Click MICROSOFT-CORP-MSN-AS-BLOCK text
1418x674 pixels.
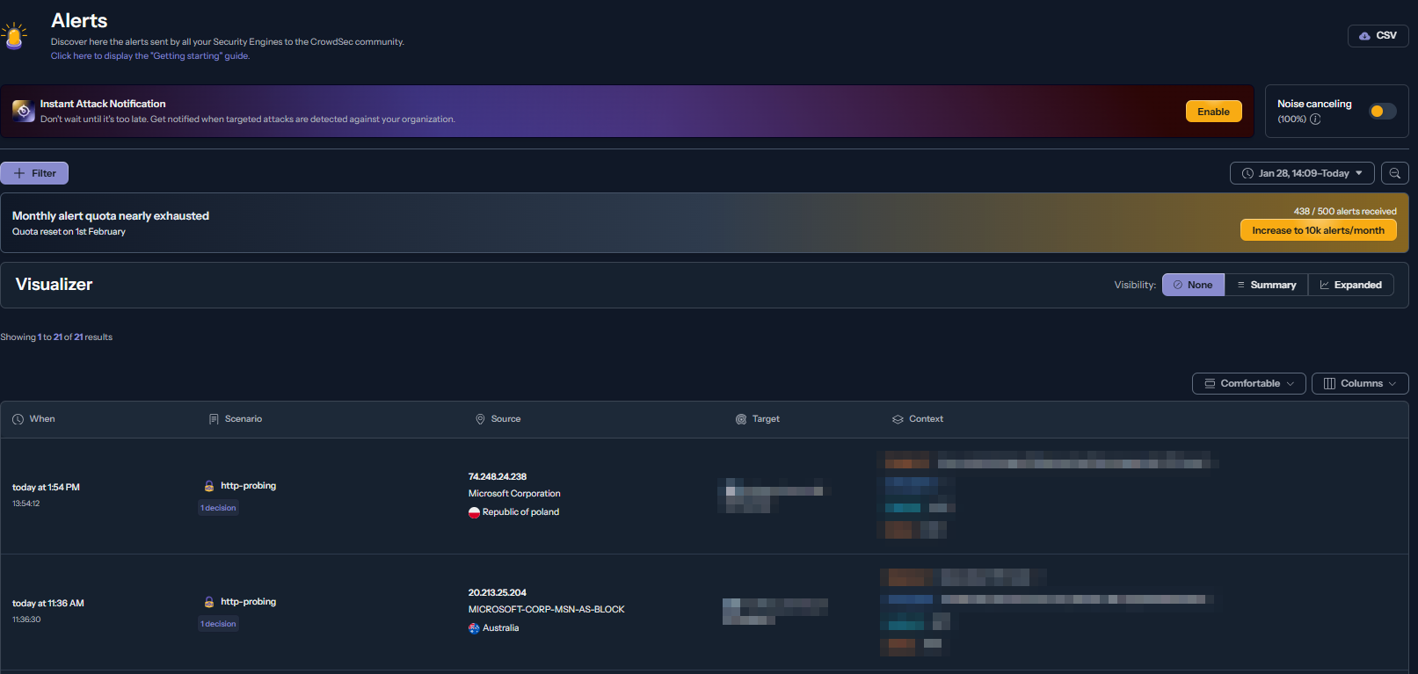pos(547,610)
